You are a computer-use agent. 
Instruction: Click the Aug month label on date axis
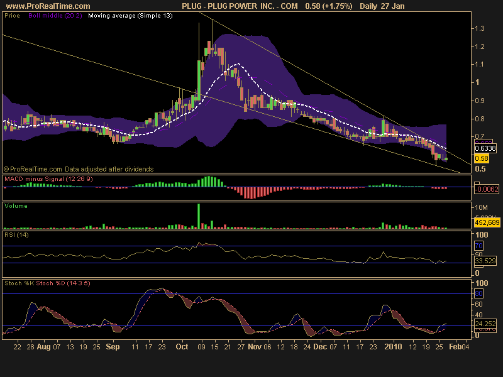pos(43,347)
